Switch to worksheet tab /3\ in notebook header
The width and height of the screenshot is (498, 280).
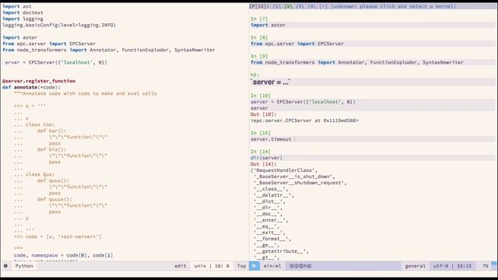(x=300, y=6)
